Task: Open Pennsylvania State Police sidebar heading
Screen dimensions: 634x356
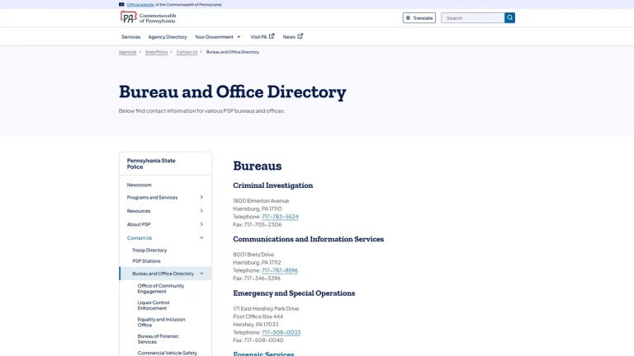Action: [x=151, y=163]
